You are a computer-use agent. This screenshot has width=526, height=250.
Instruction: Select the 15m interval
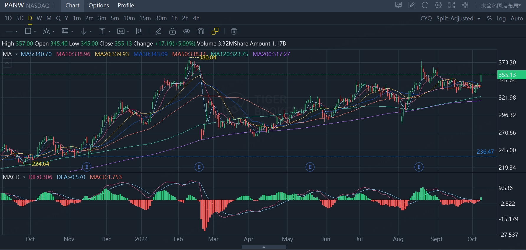coord(145,18)
